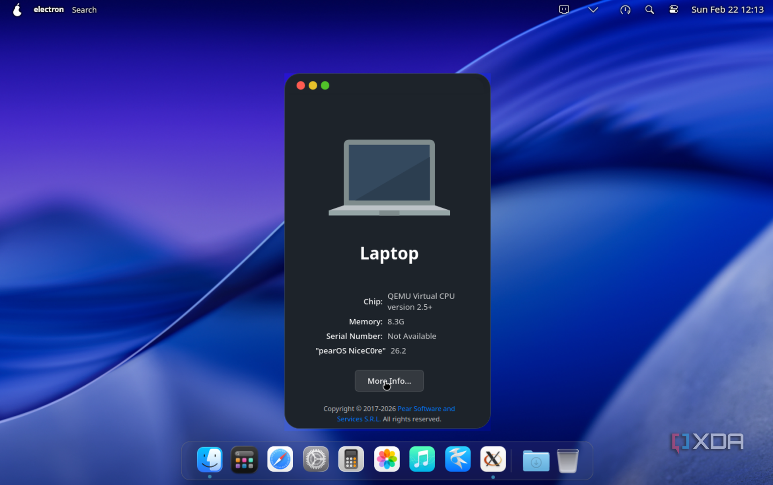Select the OS version value "26.2"
The height and width of the screenshot is (485, 773).
398,351
